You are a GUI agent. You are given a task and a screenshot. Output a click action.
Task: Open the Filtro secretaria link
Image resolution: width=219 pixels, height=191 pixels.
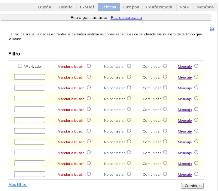tap(126, 18)
